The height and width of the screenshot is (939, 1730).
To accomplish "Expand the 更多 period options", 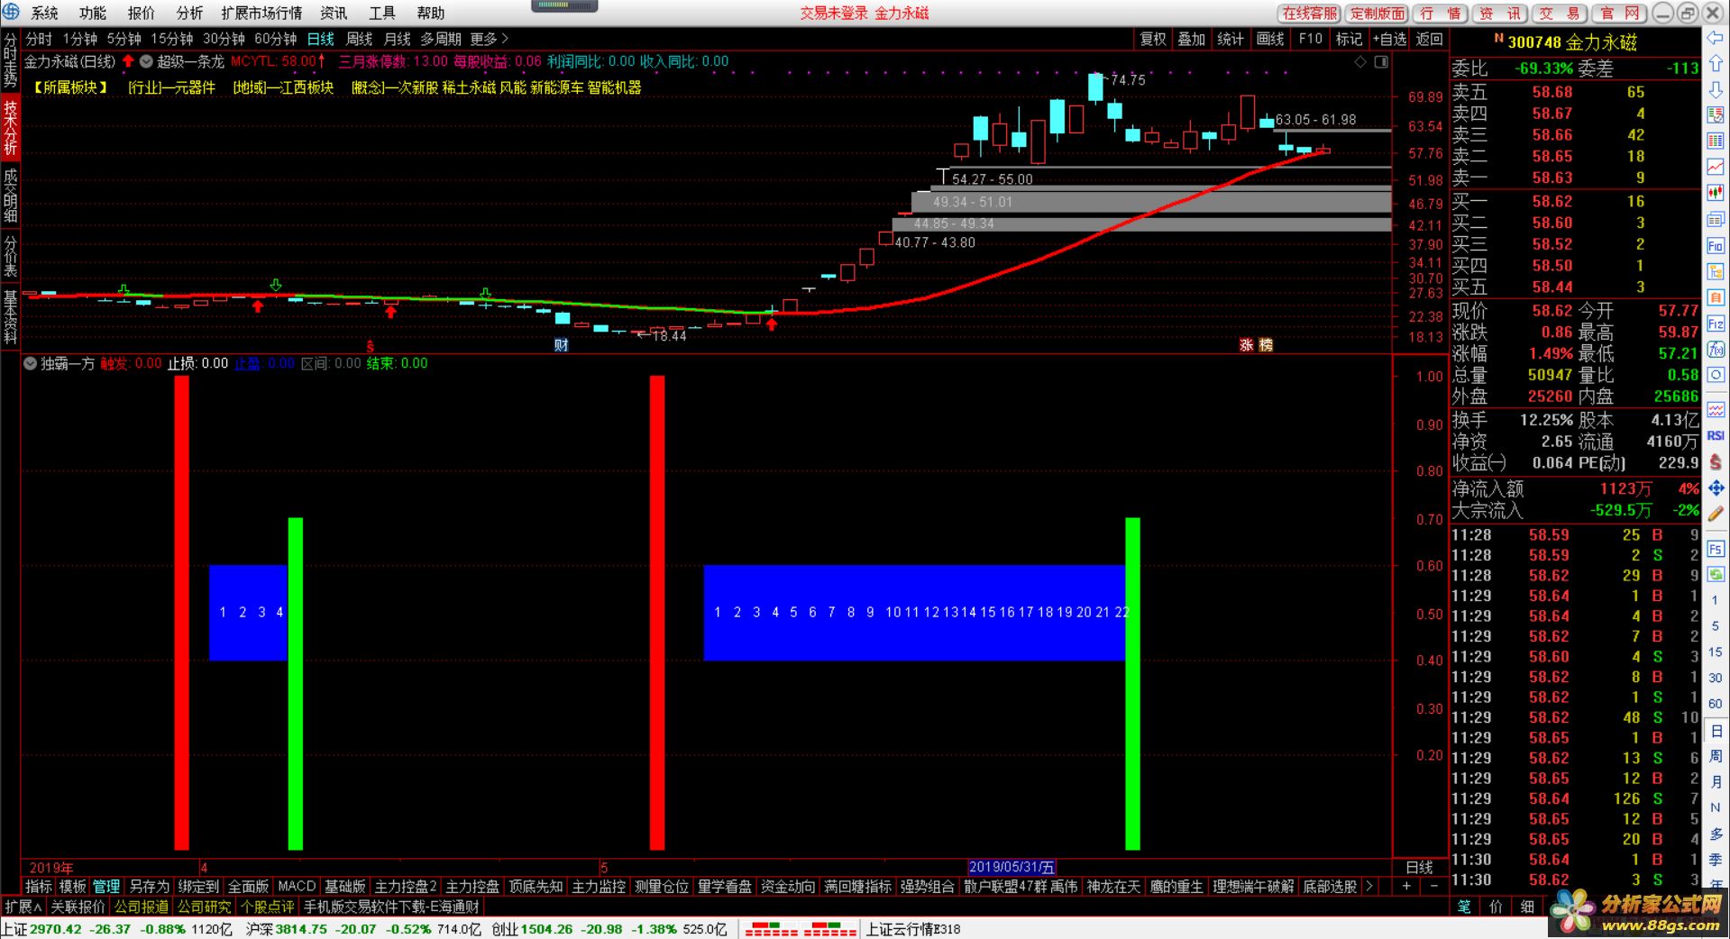I will [x=490, y=39].
